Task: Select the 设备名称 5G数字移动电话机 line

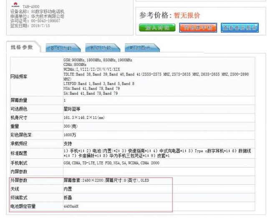Action: [37, 12]
